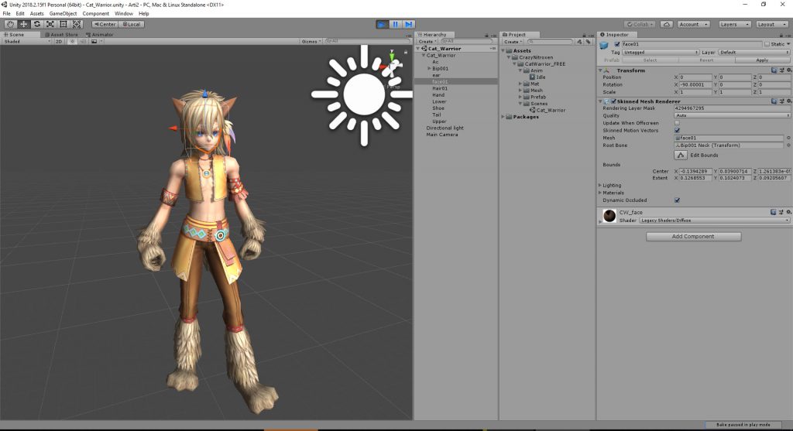Toggle Center pivot mode button

105,24
